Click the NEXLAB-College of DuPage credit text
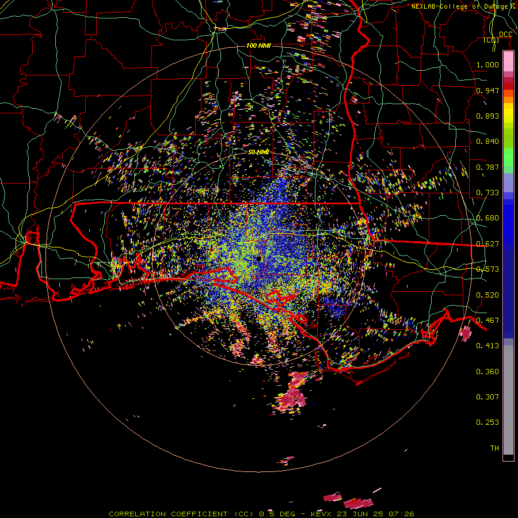Screen dimensions: 518x518 click(x=464, y=6)
